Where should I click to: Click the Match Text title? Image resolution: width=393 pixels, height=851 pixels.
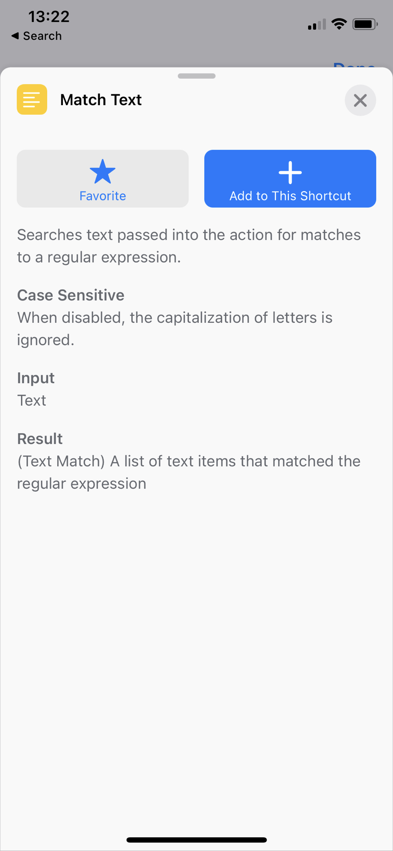tap(101, 100)
